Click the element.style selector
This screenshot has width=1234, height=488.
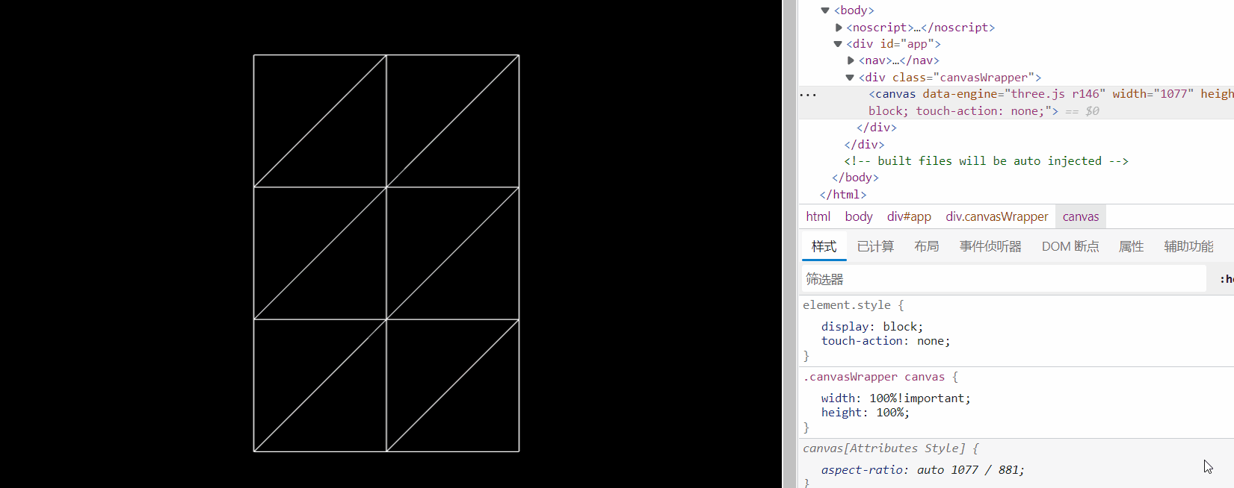coord(847,305)
